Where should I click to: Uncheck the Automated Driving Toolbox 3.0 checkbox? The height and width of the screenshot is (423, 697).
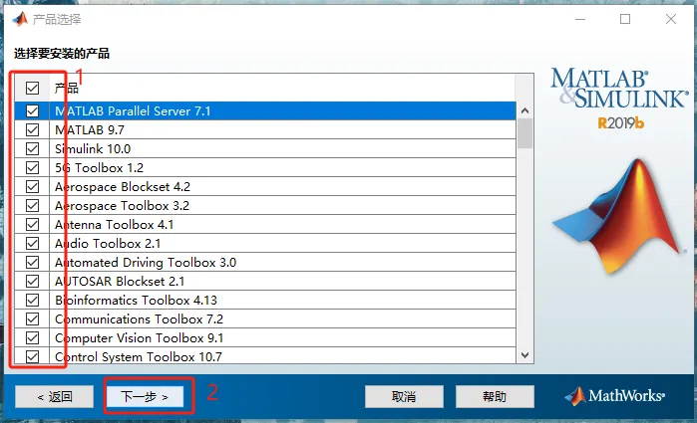tap(32, 263)
